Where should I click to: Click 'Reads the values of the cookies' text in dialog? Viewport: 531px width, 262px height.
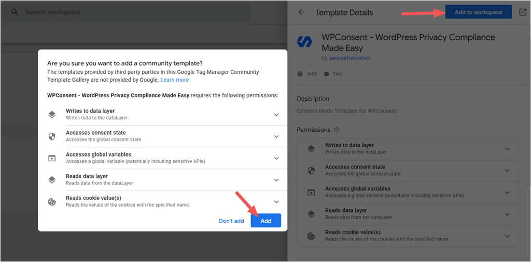pyautogui.click(x=128, y=205)
